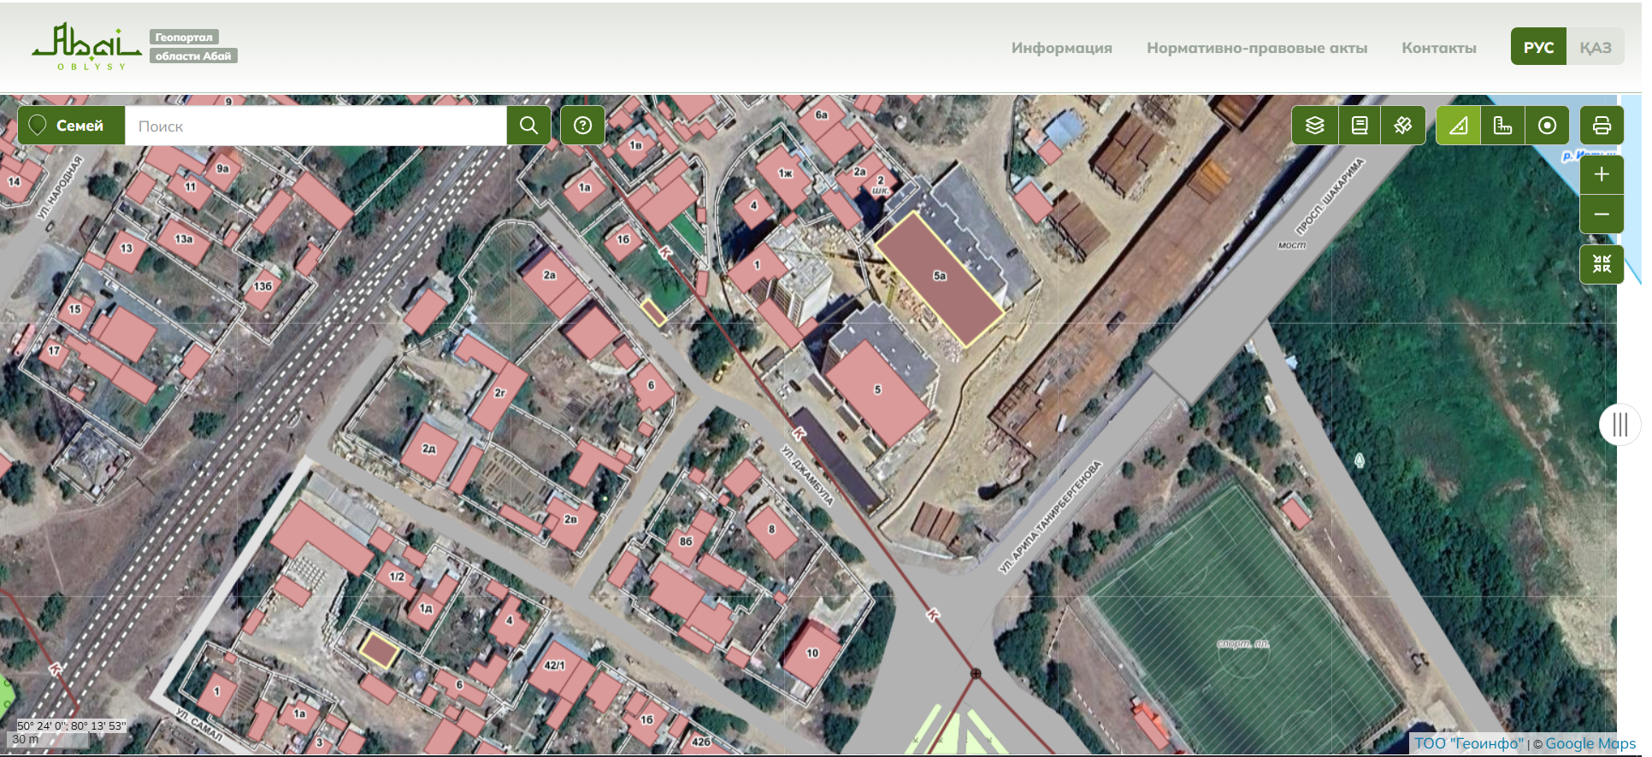The height and width of the screenshot is (757, 1652).
Task: Switch language to ҚАЗ
Action: click(1595, 47)
